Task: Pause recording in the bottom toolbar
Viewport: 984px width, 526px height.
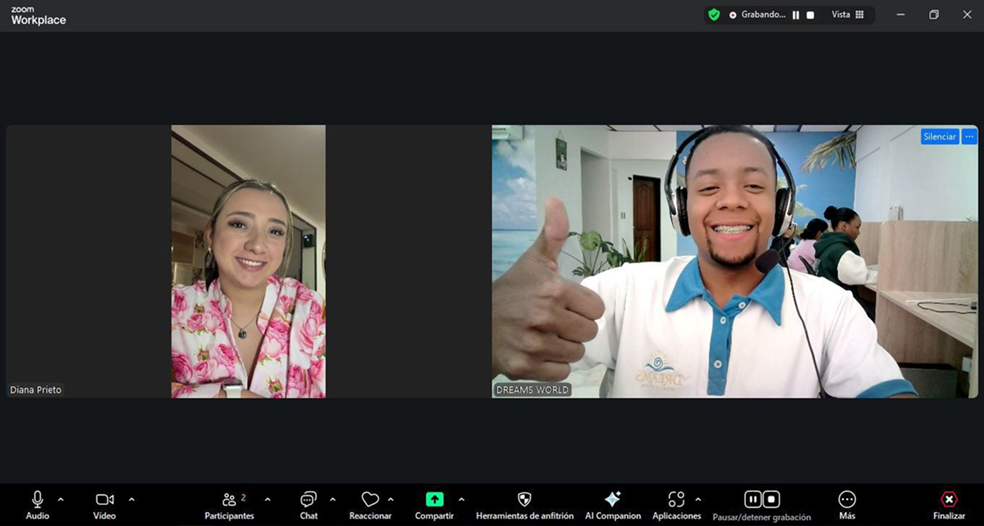Action: 753,499
